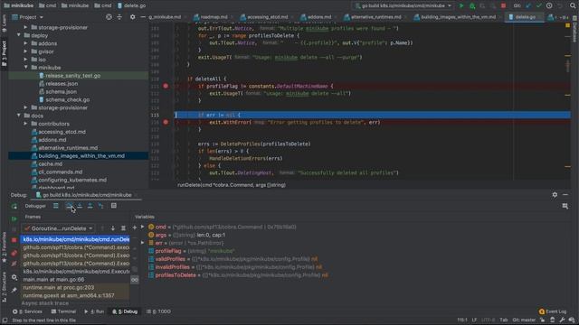The width and height of the screenshot is (579, 325).
Task: Click Step Into icon in debugger toolbar
Action: 80,206
